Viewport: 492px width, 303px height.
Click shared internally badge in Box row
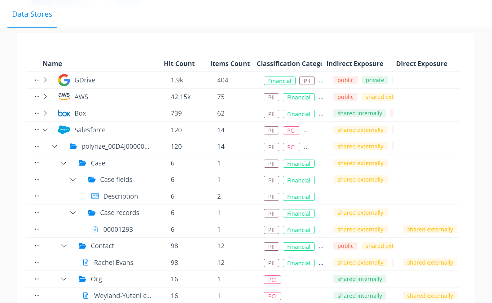click(x=360, y=113)
